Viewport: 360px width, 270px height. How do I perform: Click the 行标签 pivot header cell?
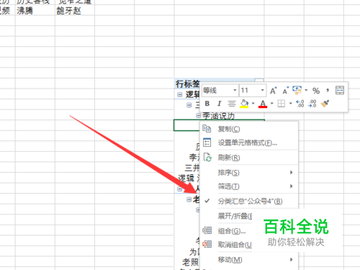coord(187,84)
